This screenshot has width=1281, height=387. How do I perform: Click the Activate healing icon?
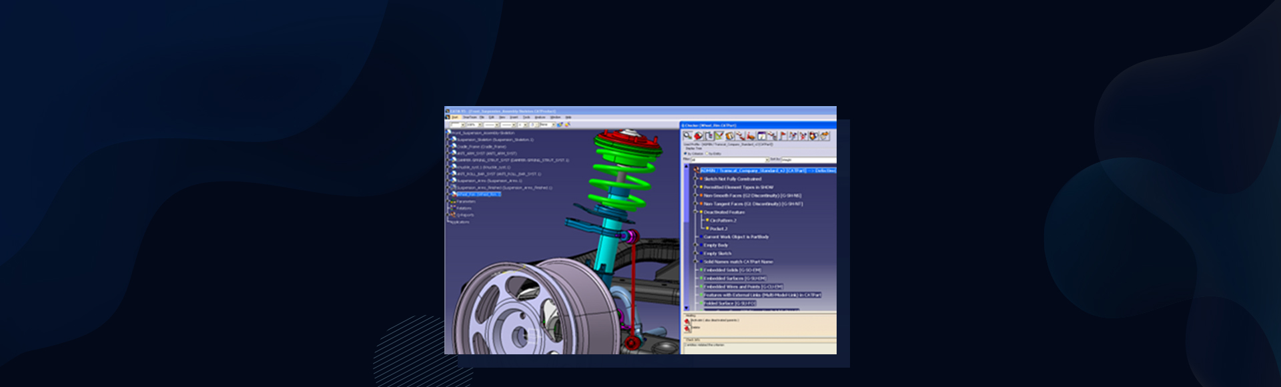(x=687, y=321)
